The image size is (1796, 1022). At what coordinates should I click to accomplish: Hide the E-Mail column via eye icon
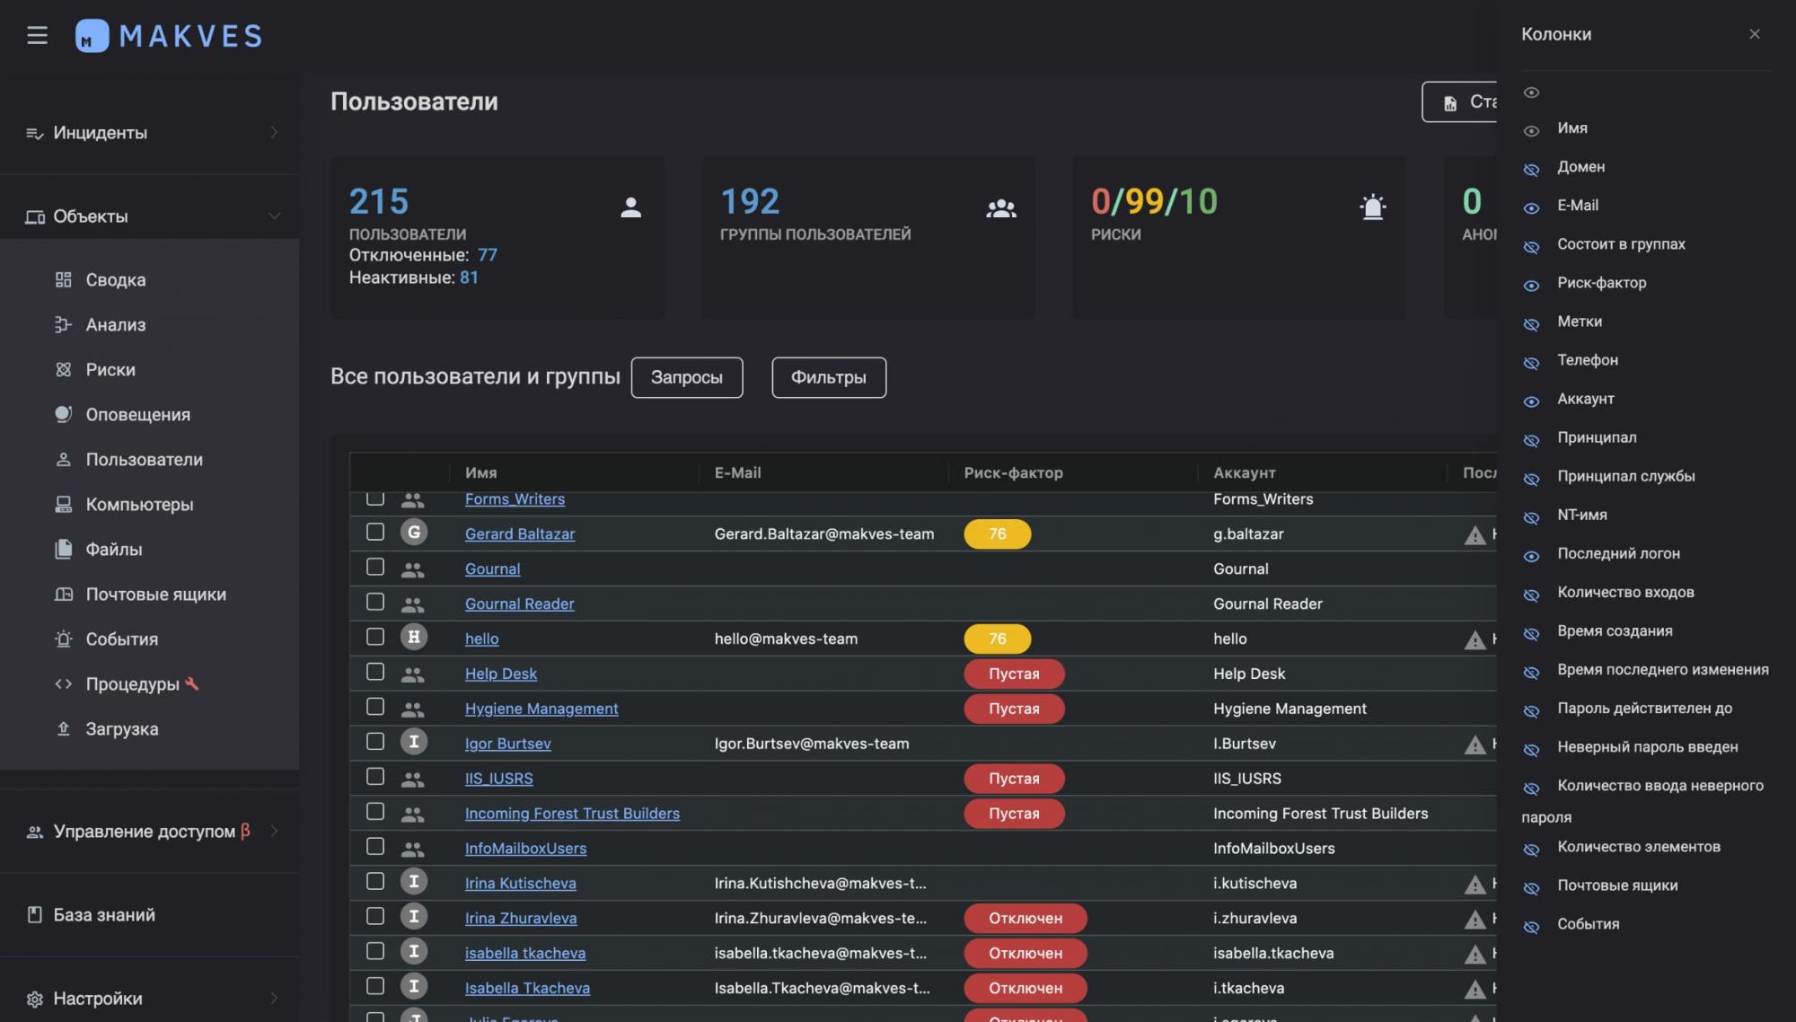(x=1532, y=207)
